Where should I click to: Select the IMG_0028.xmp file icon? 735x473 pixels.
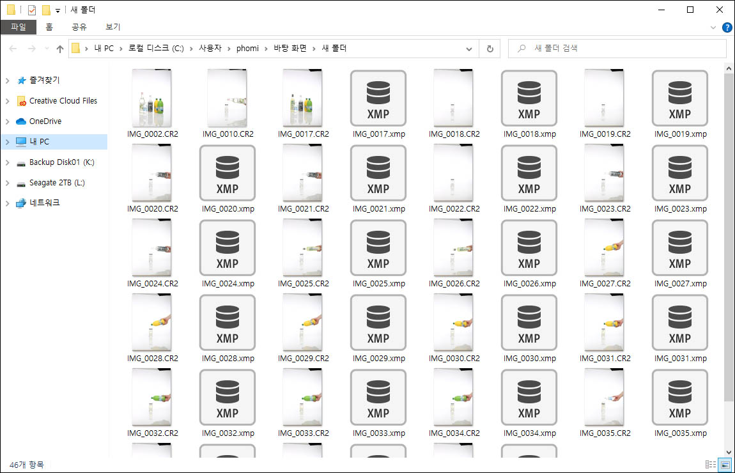coord(228,323)
